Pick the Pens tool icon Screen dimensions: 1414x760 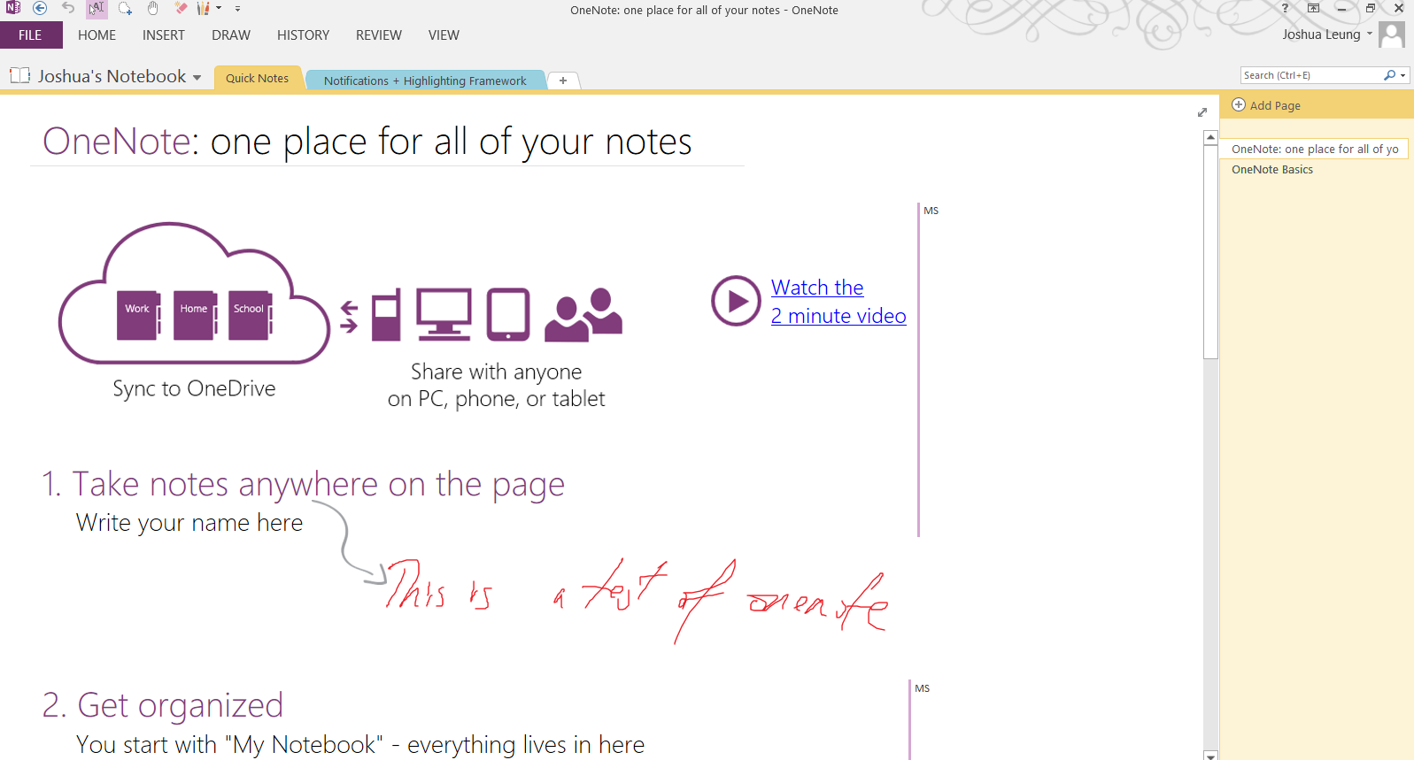(x=204, y=8)
